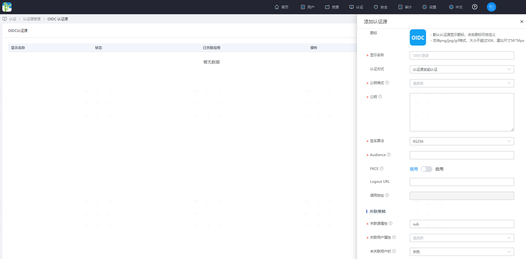The height and width of the screenshot is (259, 526).
Task: Close the 添加认证源 side panel
Action: [x=521, y=22]
